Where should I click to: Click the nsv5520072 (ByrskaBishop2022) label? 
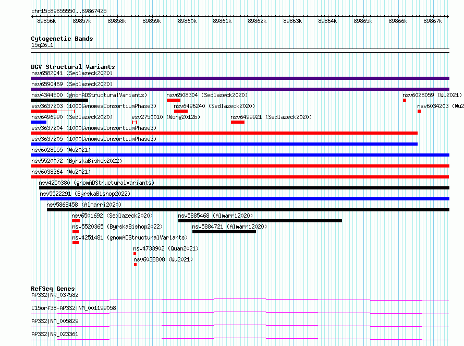(77, 161)
